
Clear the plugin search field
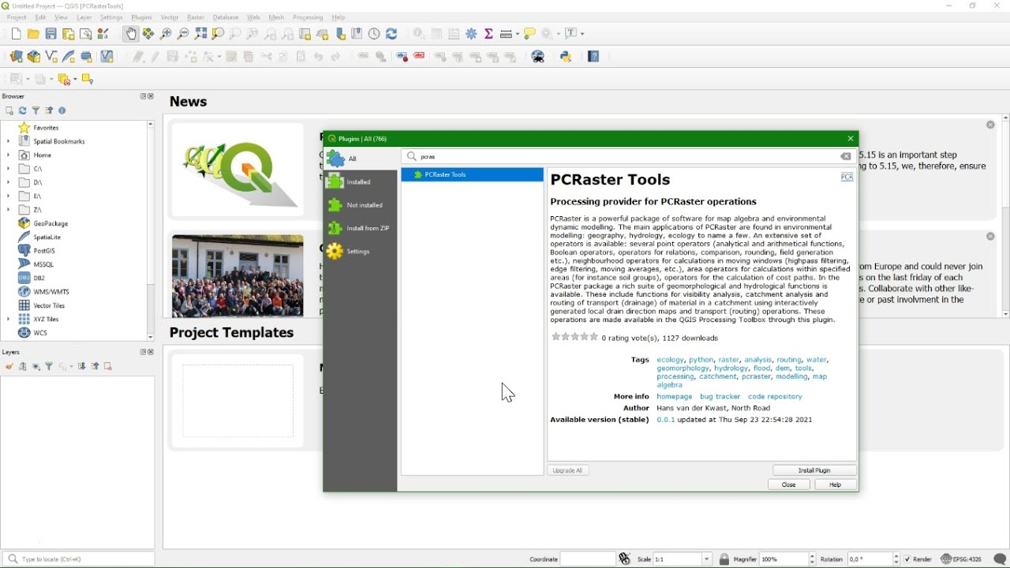point(846,156)
